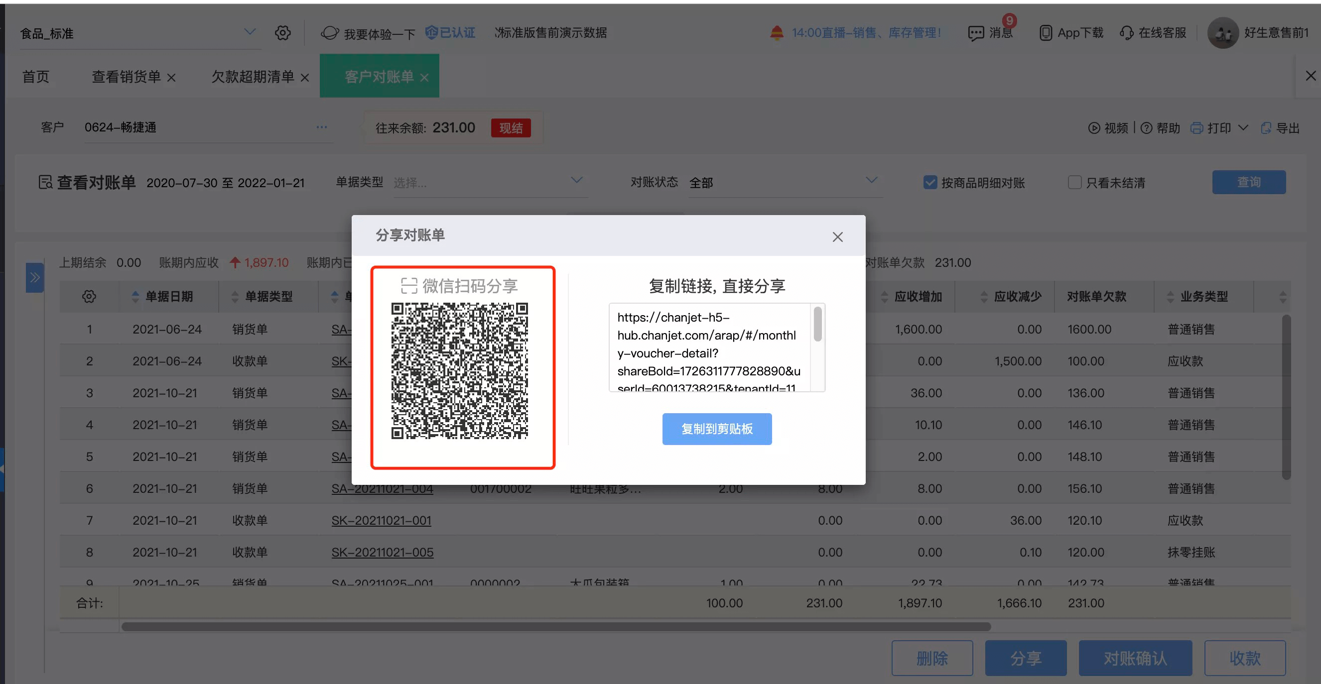Click the App下载 phone icon
The height and width of the screenshot is (684, 1321).
[1045, 33]
